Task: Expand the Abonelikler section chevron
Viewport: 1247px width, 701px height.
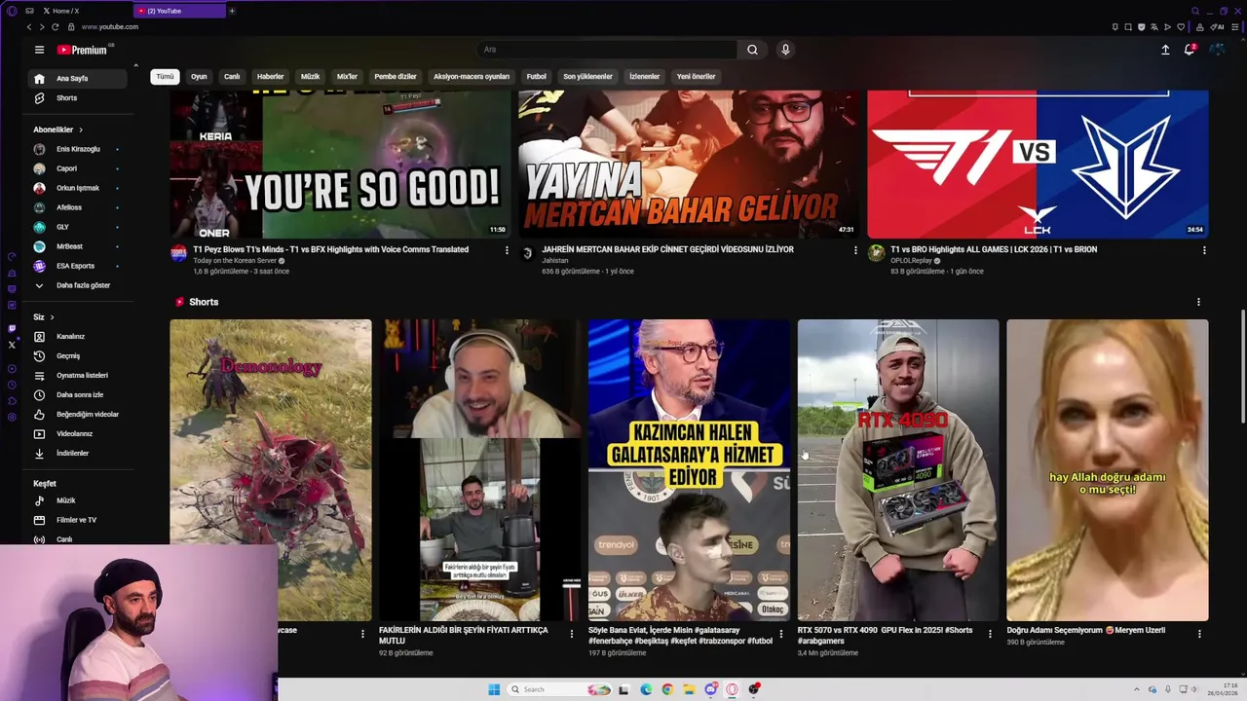Action: tap(81, 129)
